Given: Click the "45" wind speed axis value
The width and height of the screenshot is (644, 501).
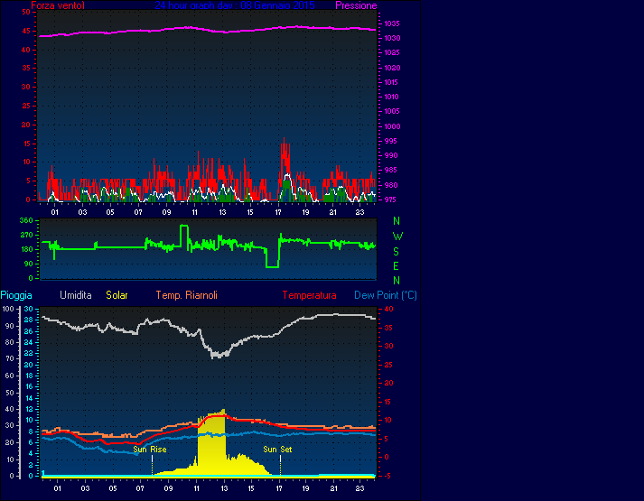Looking at the screenshot, I should tap(26, 32).
